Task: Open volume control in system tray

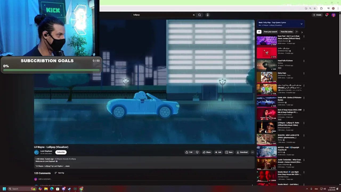Action: [x=324, y=189]
